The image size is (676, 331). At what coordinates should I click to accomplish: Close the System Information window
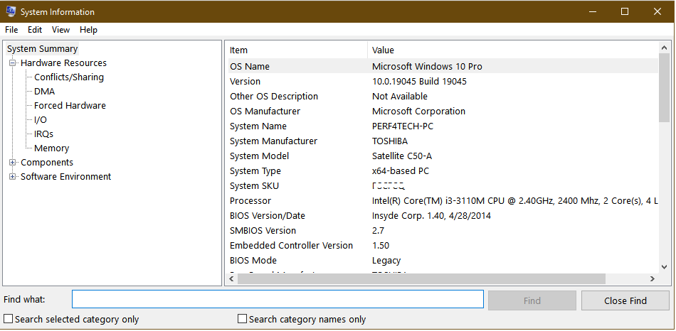pyautogui.click(x=657, y=11)
